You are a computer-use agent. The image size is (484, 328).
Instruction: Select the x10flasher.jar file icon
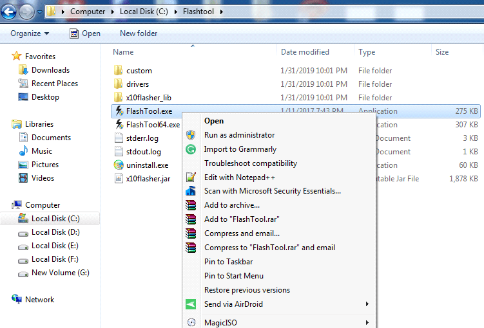click(x=119, y=178)
